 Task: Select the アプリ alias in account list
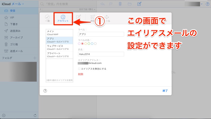(x=59, y=40)
